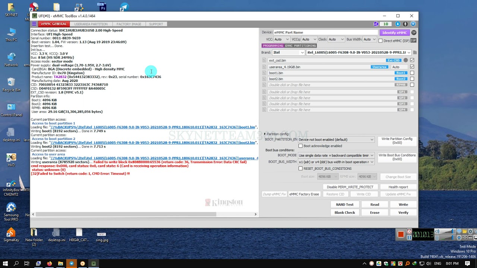Click the Write button
The height and width of the screenshot is (268, 477).
point(403,204)
